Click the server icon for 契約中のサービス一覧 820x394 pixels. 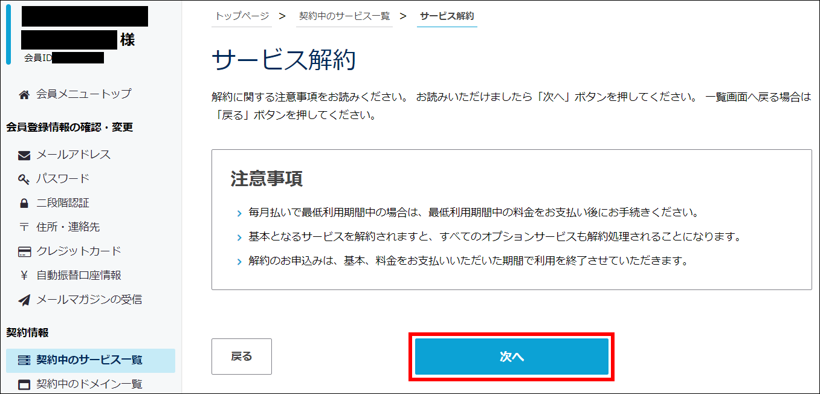pyautogui.click(x=24, y=361)
